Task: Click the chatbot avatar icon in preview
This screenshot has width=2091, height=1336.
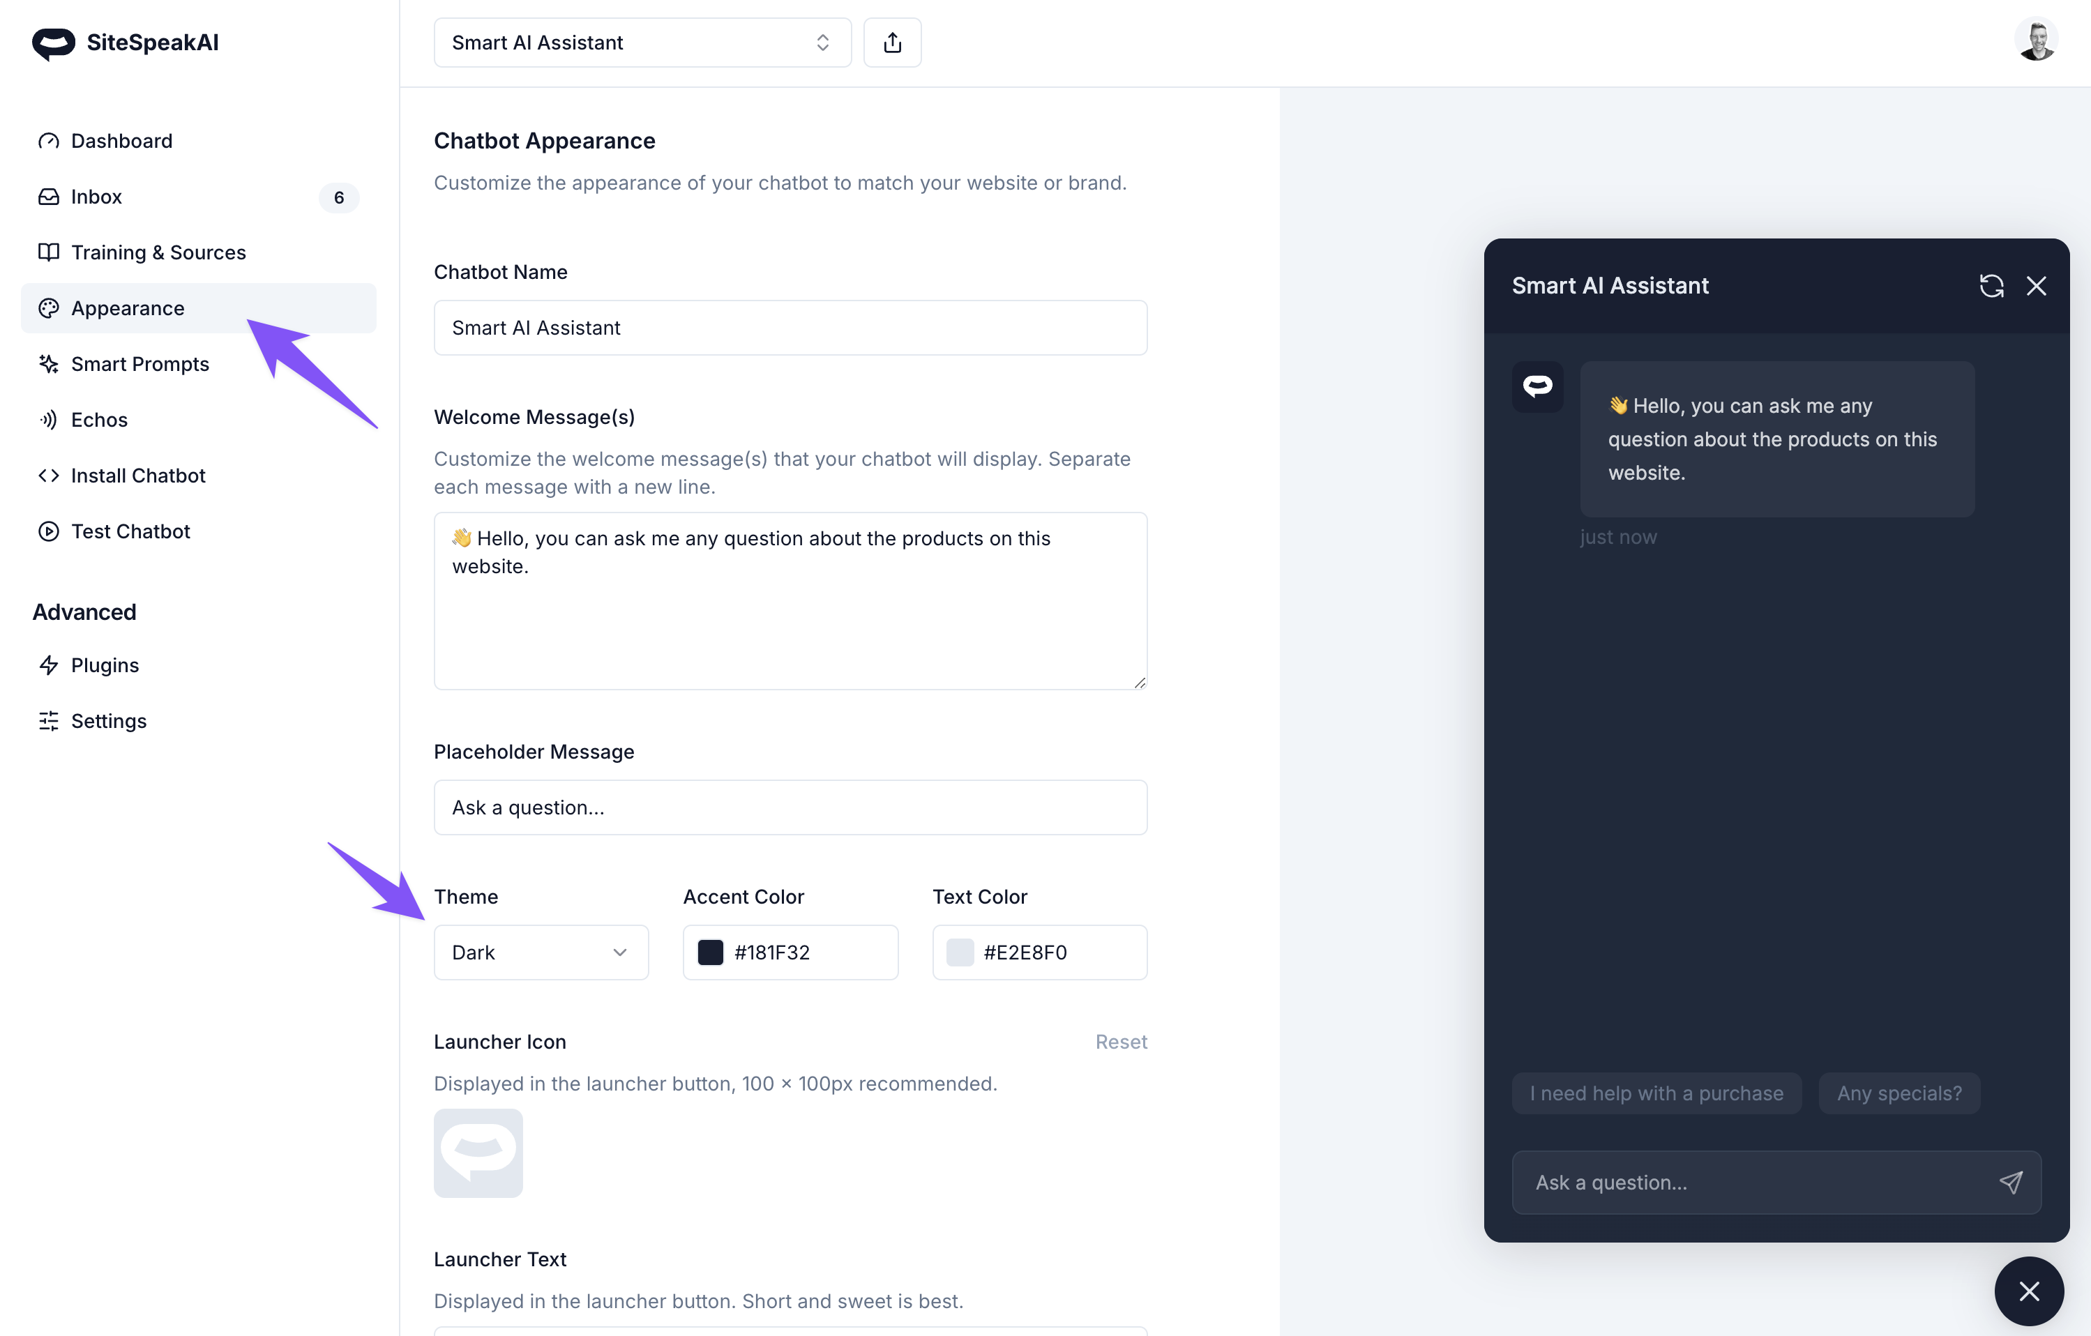Action: (1537, 386)
